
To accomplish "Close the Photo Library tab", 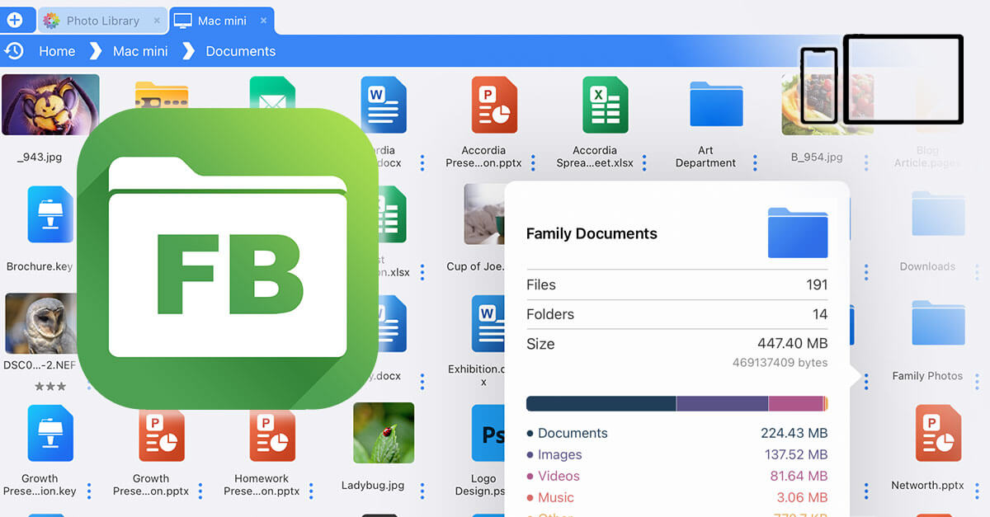I will (157, 21).
